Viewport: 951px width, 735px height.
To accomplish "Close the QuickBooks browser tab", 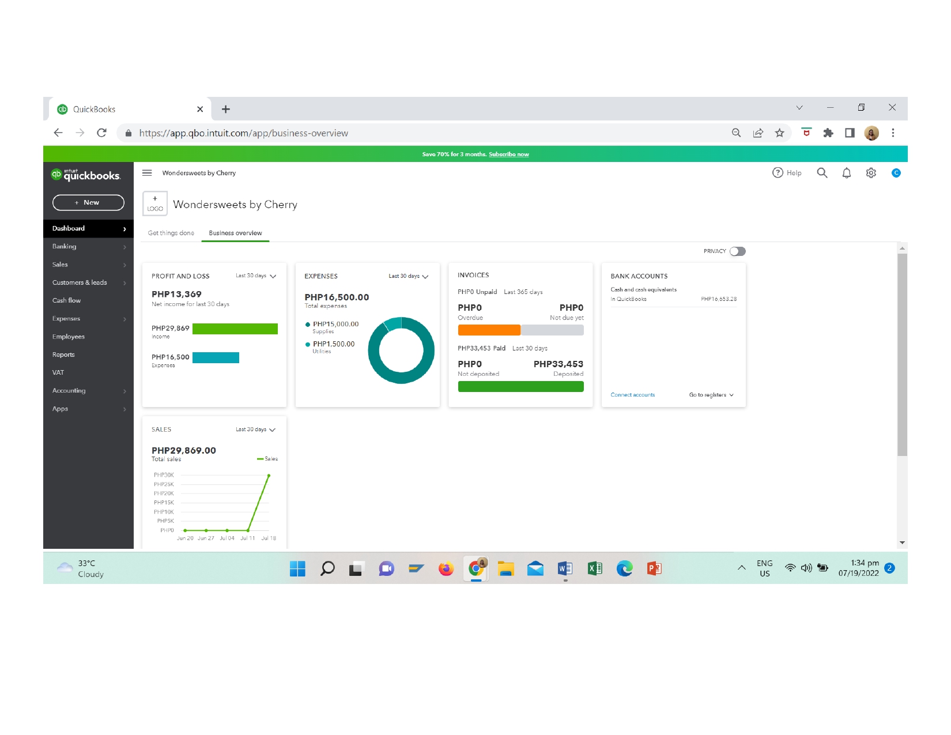I will [200, 109].
